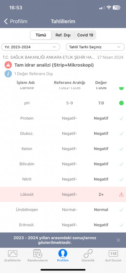Select the Tümü segment
The width and height of the screenshot is (126, 273).
[41, 35]
